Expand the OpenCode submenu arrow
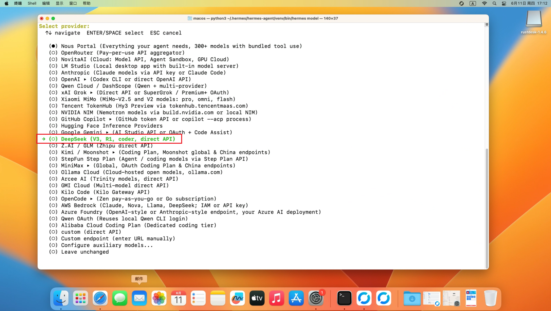Screen dimensions: 551x311 tap(92, 199)
